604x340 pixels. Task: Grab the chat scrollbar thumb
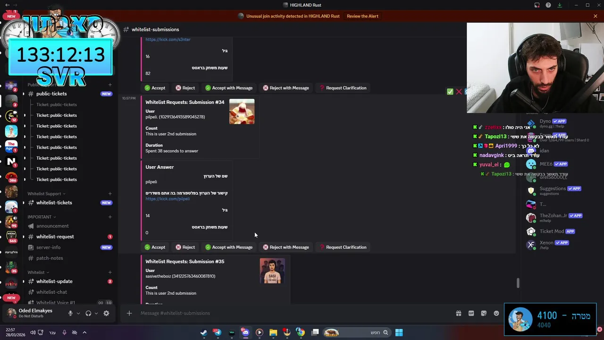(x=518, y=283)
